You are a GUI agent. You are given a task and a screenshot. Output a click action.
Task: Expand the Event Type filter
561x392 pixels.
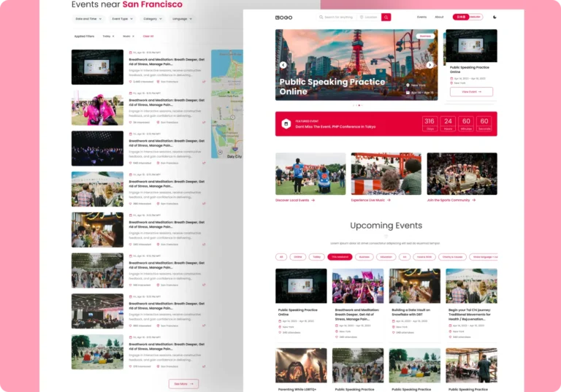122,19
